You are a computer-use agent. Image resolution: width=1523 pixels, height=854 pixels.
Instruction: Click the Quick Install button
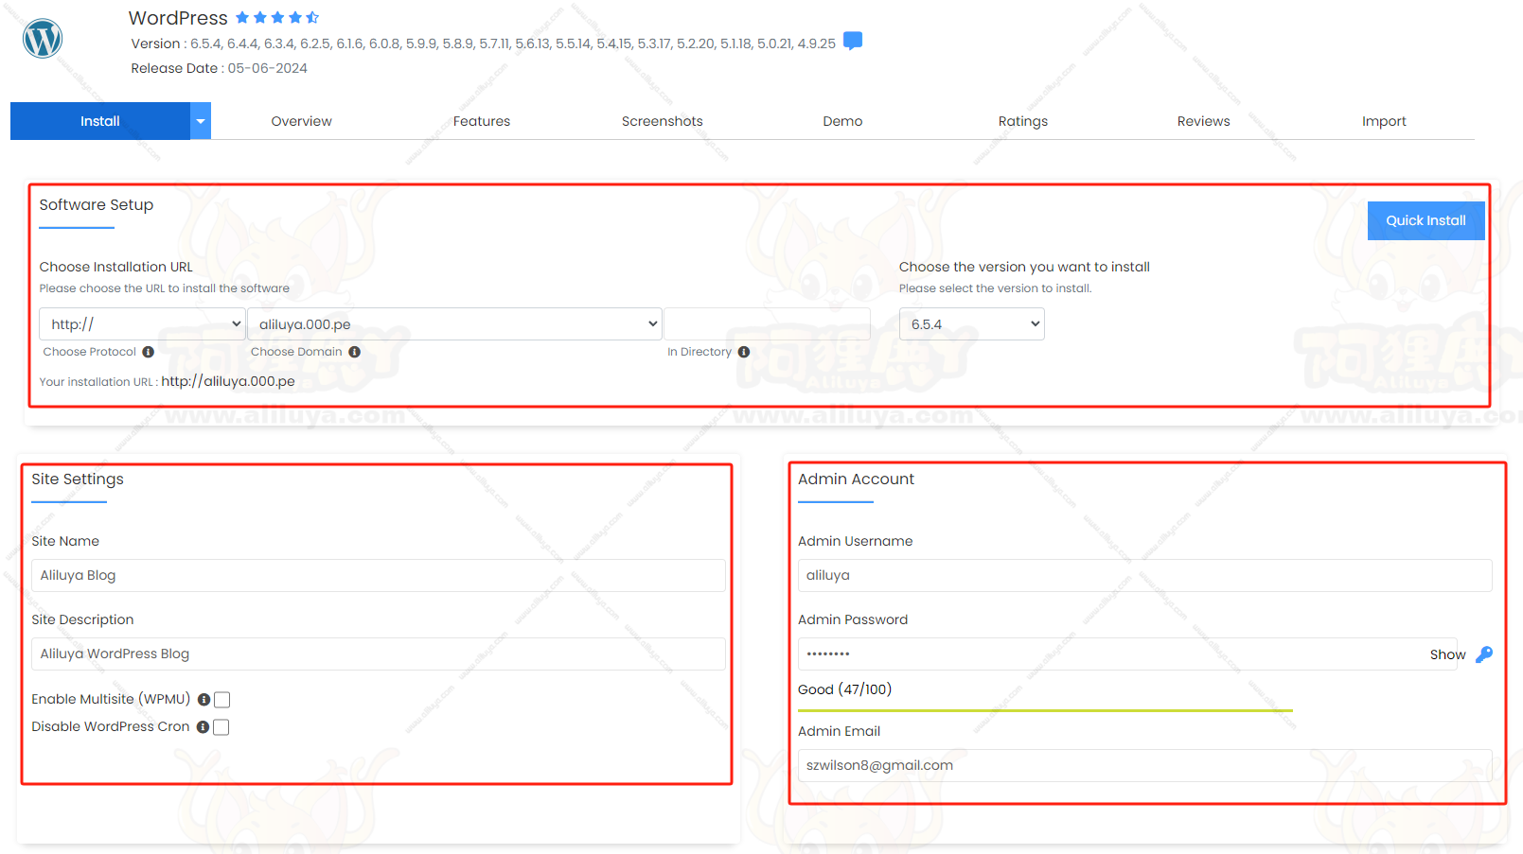click(1426, 220)
